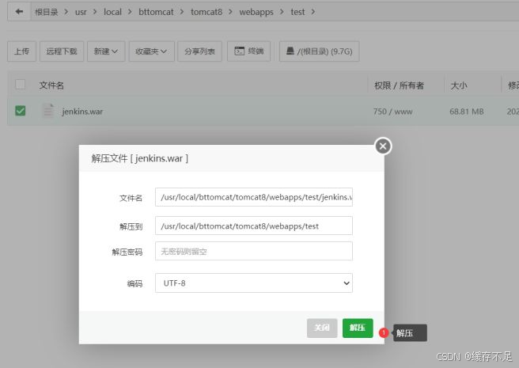Screen dimensions: 519x368
Task: Close the extract dialog with the X icon
Action: point(383,146)
